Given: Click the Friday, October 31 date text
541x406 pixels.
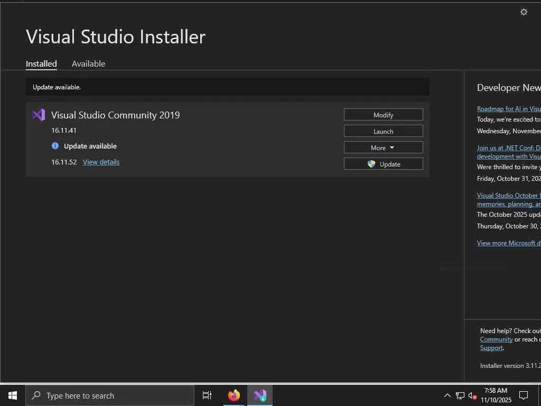Looking at the screenshot, I should coord(509,179).
